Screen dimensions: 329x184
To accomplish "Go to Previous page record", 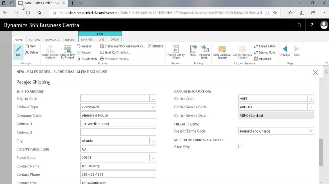I will (x=285, y=51).
